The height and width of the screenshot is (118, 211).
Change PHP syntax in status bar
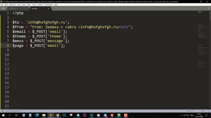(x=203, y=111)
